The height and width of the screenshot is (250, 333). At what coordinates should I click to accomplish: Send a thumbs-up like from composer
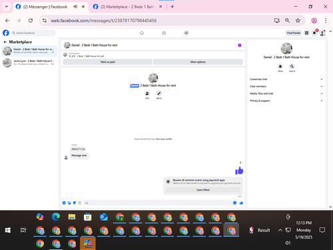(241, 203)
